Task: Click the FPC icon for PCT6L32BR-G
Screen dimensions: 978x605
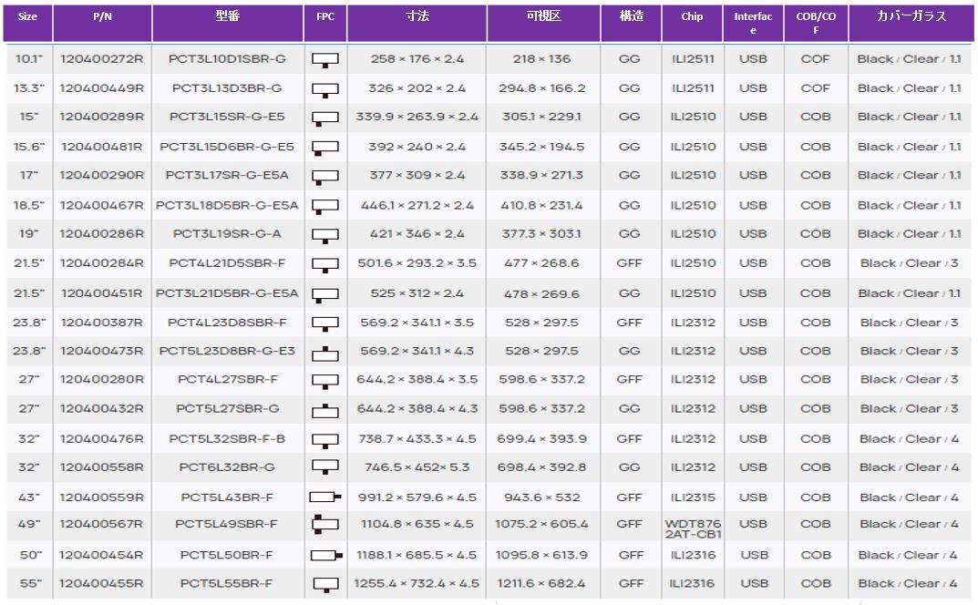Action: [x=325, y=467]
